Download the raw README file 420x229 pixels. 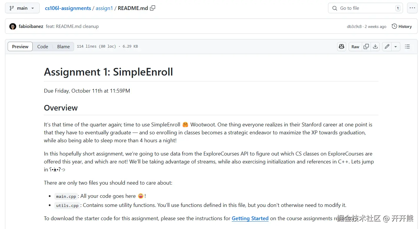pyautogui.click(x=375, y=46)
